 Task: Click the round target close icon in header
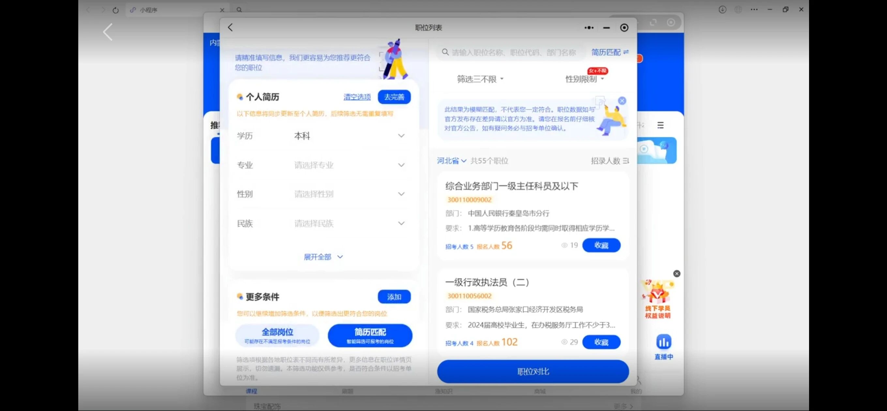pos(624,27)
